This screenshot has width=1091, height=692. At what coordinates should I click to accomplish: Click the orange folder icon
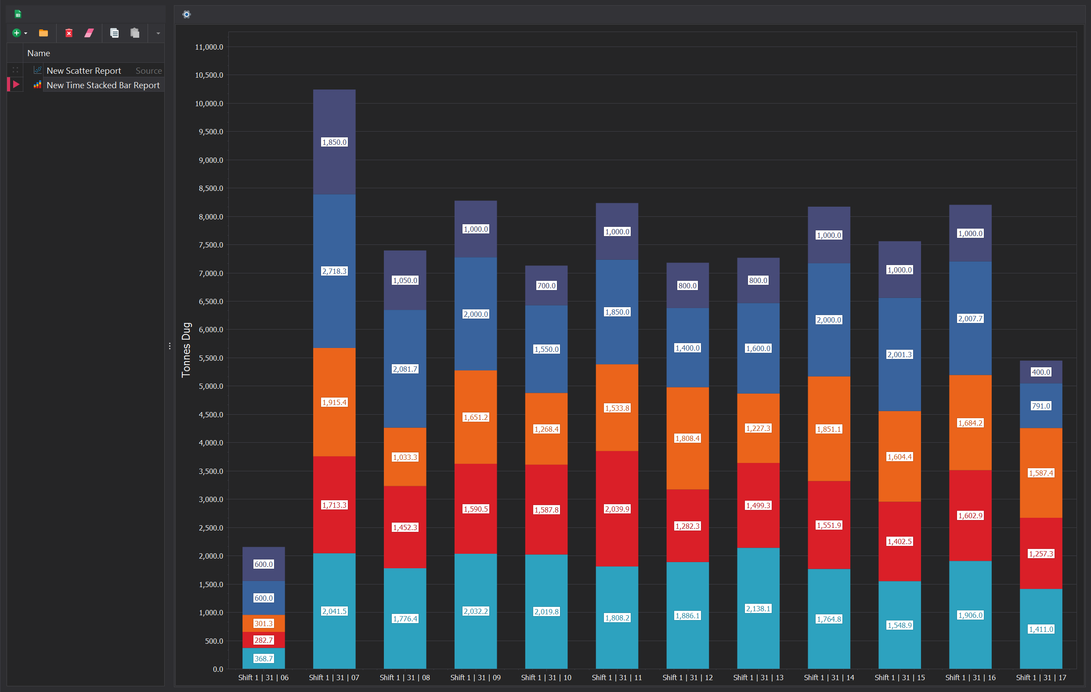[43, 33]
